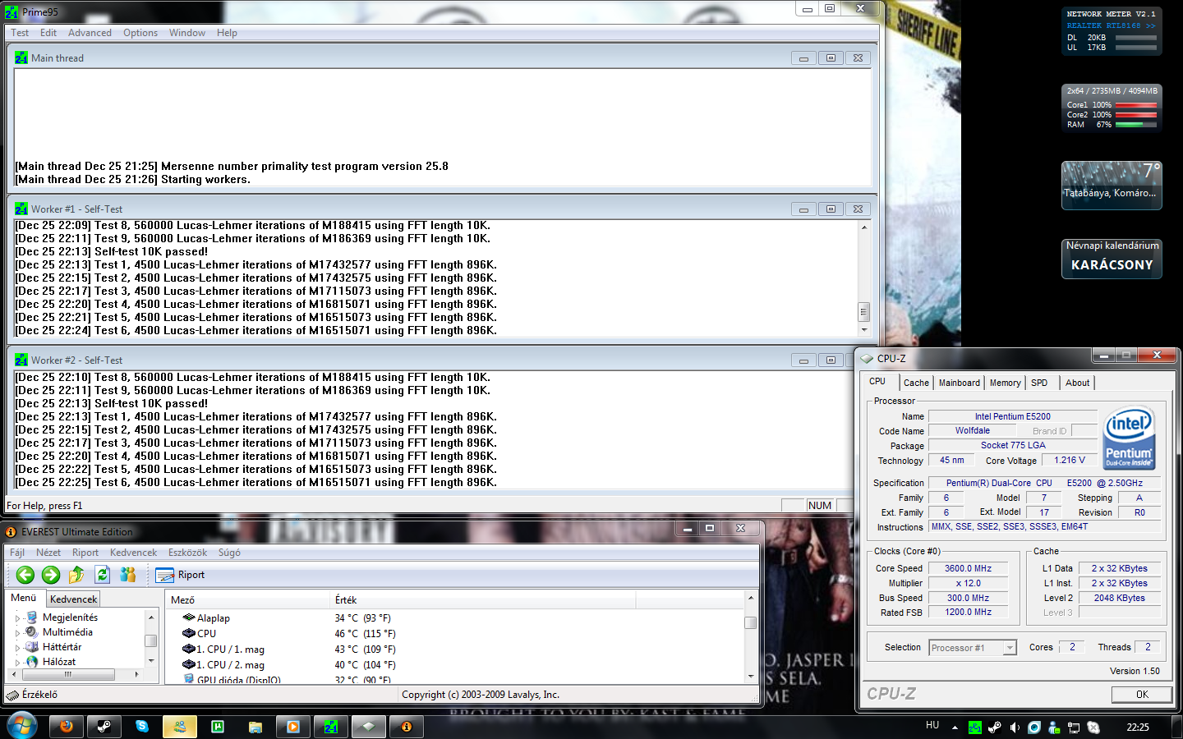This screenshot has width=1183, height=739.
Task: Click the Worker #1 vertical scrollbar thumb
Action: (863, 312)
